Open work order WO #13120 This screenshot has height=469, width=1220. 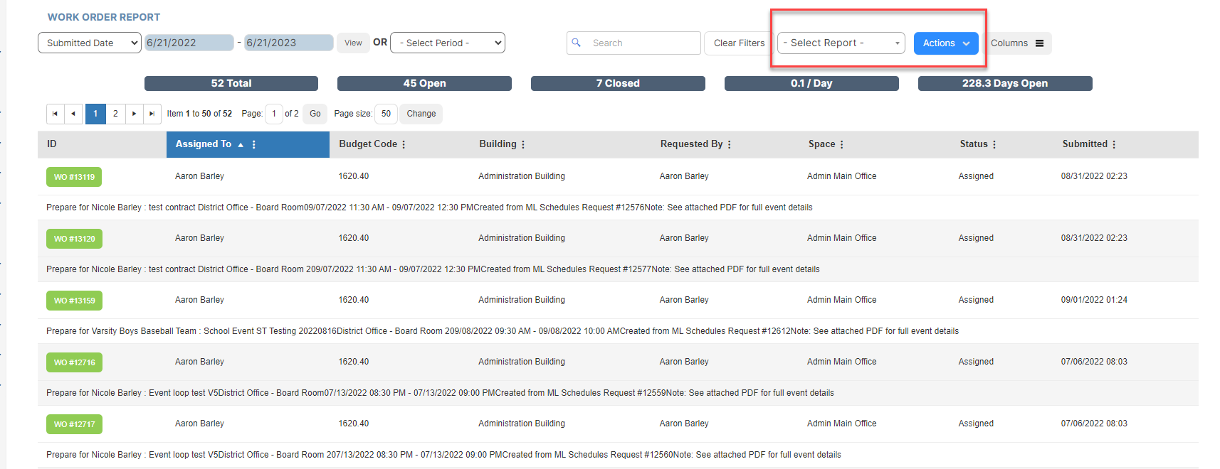[74, 239]
